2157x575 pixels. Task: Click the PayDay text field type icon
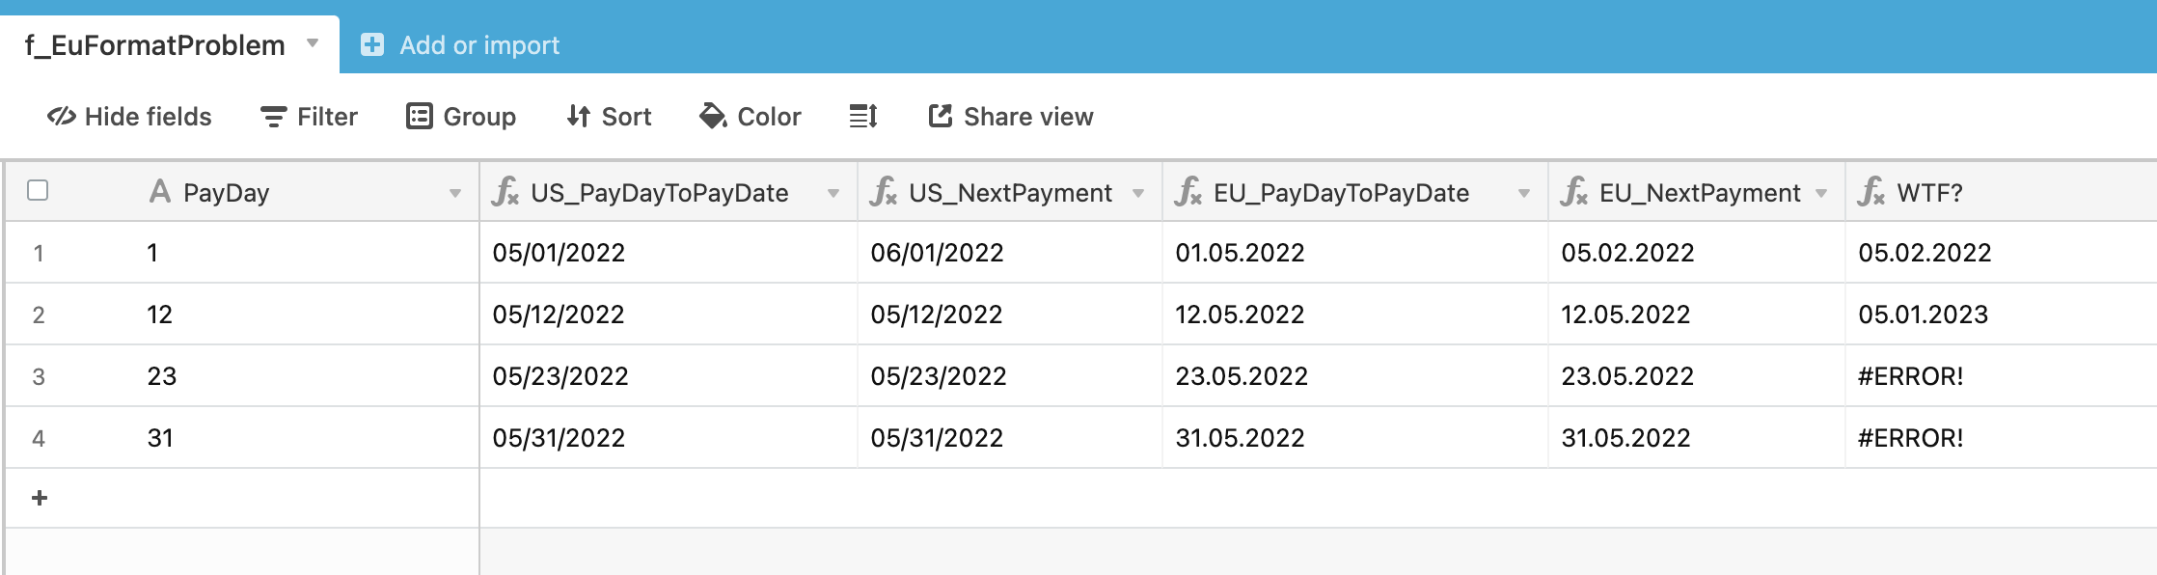(x=160, y=191)
